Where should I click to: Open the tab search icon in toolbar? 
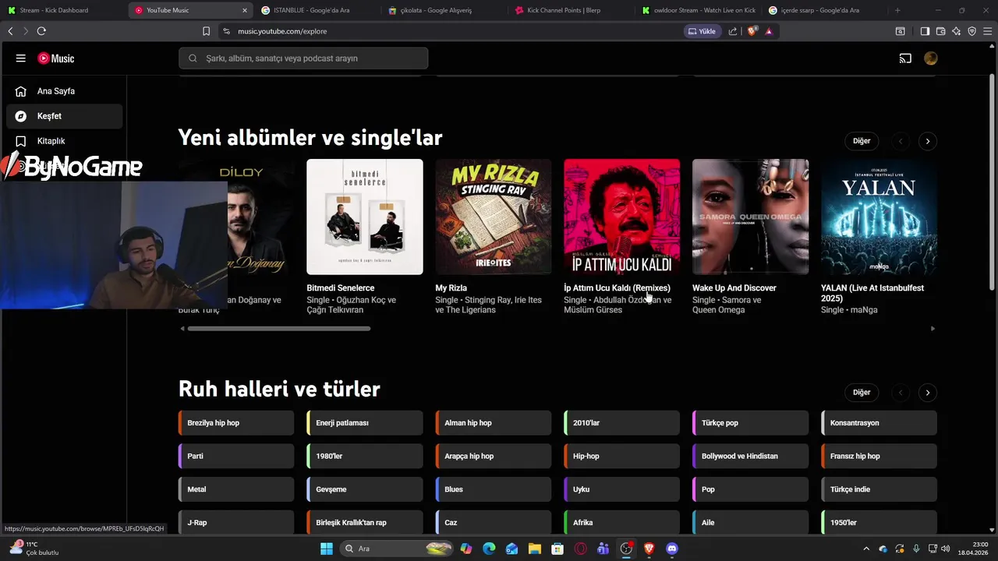click(900, 31)
